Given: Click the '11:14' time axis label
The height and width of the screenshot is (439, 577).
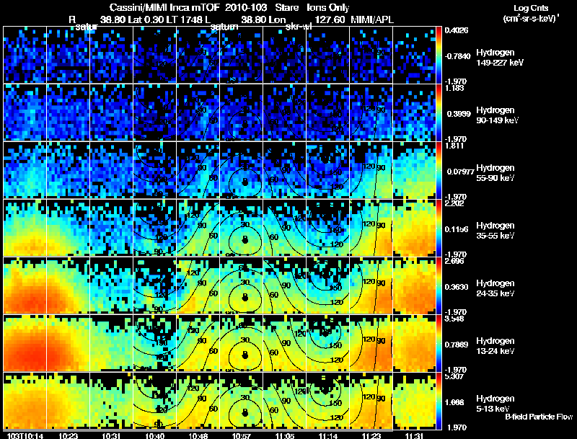Looking at the screenshot, I should 328,435.
